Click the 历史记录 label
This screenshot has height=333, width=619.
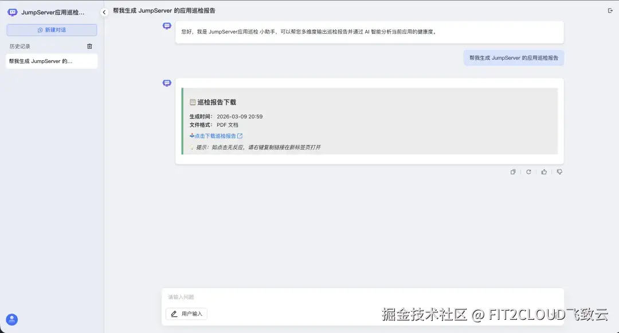[x=19, y=46]
